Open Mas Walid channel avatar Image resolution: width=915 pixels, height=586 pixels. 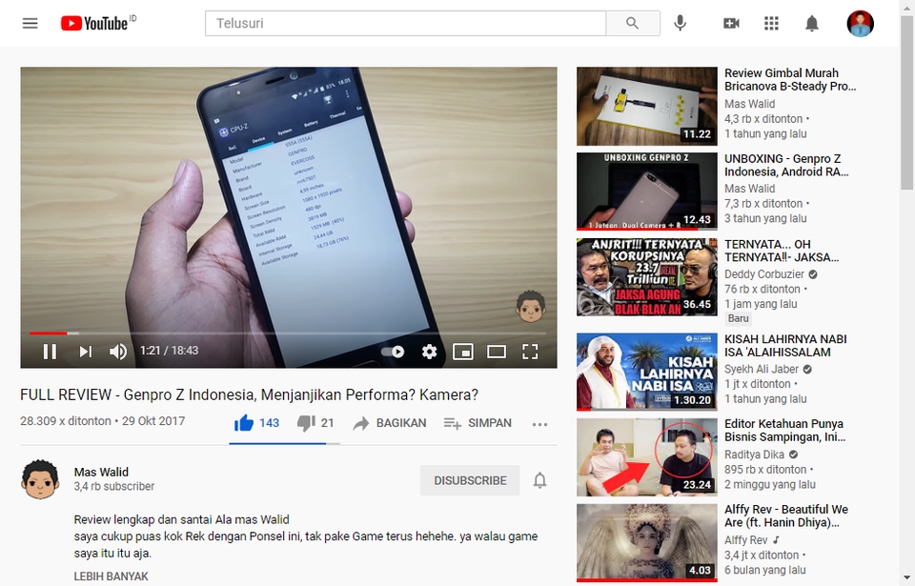(x=40, y=479)
